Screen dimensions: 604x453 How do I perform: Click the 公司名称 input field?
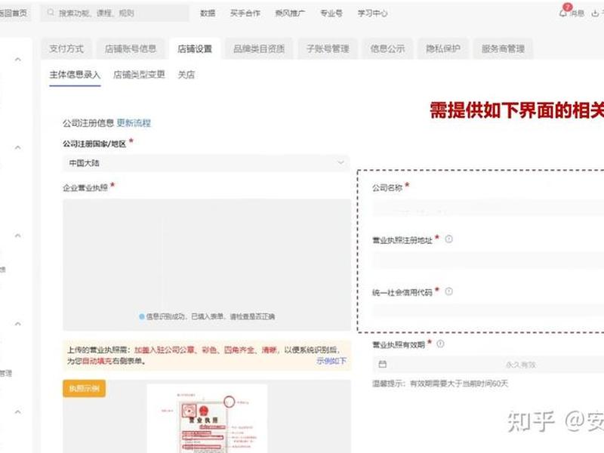click(488, 208)
